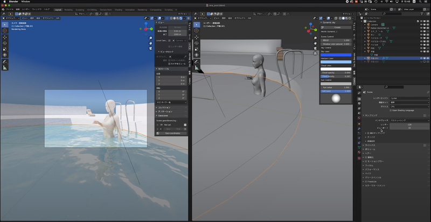Viewport: 431px width, 222px height.
Task: Collapse the サンプリング panel
Action: (x=370, y=115)
